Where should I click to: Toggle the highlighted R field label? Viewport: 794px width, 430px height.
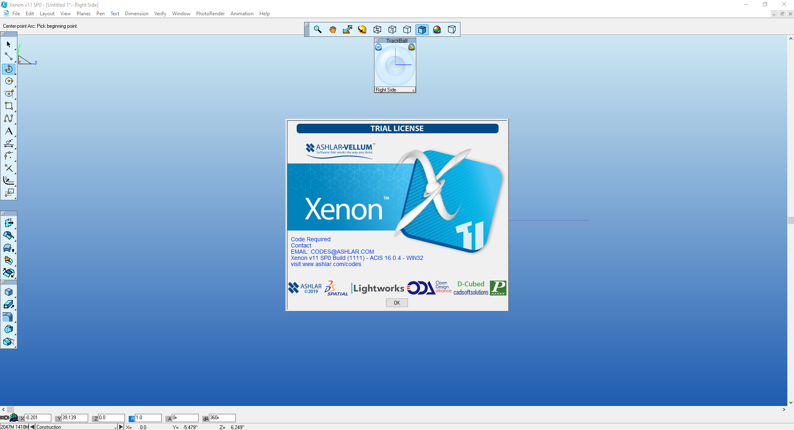coord(132,418)
